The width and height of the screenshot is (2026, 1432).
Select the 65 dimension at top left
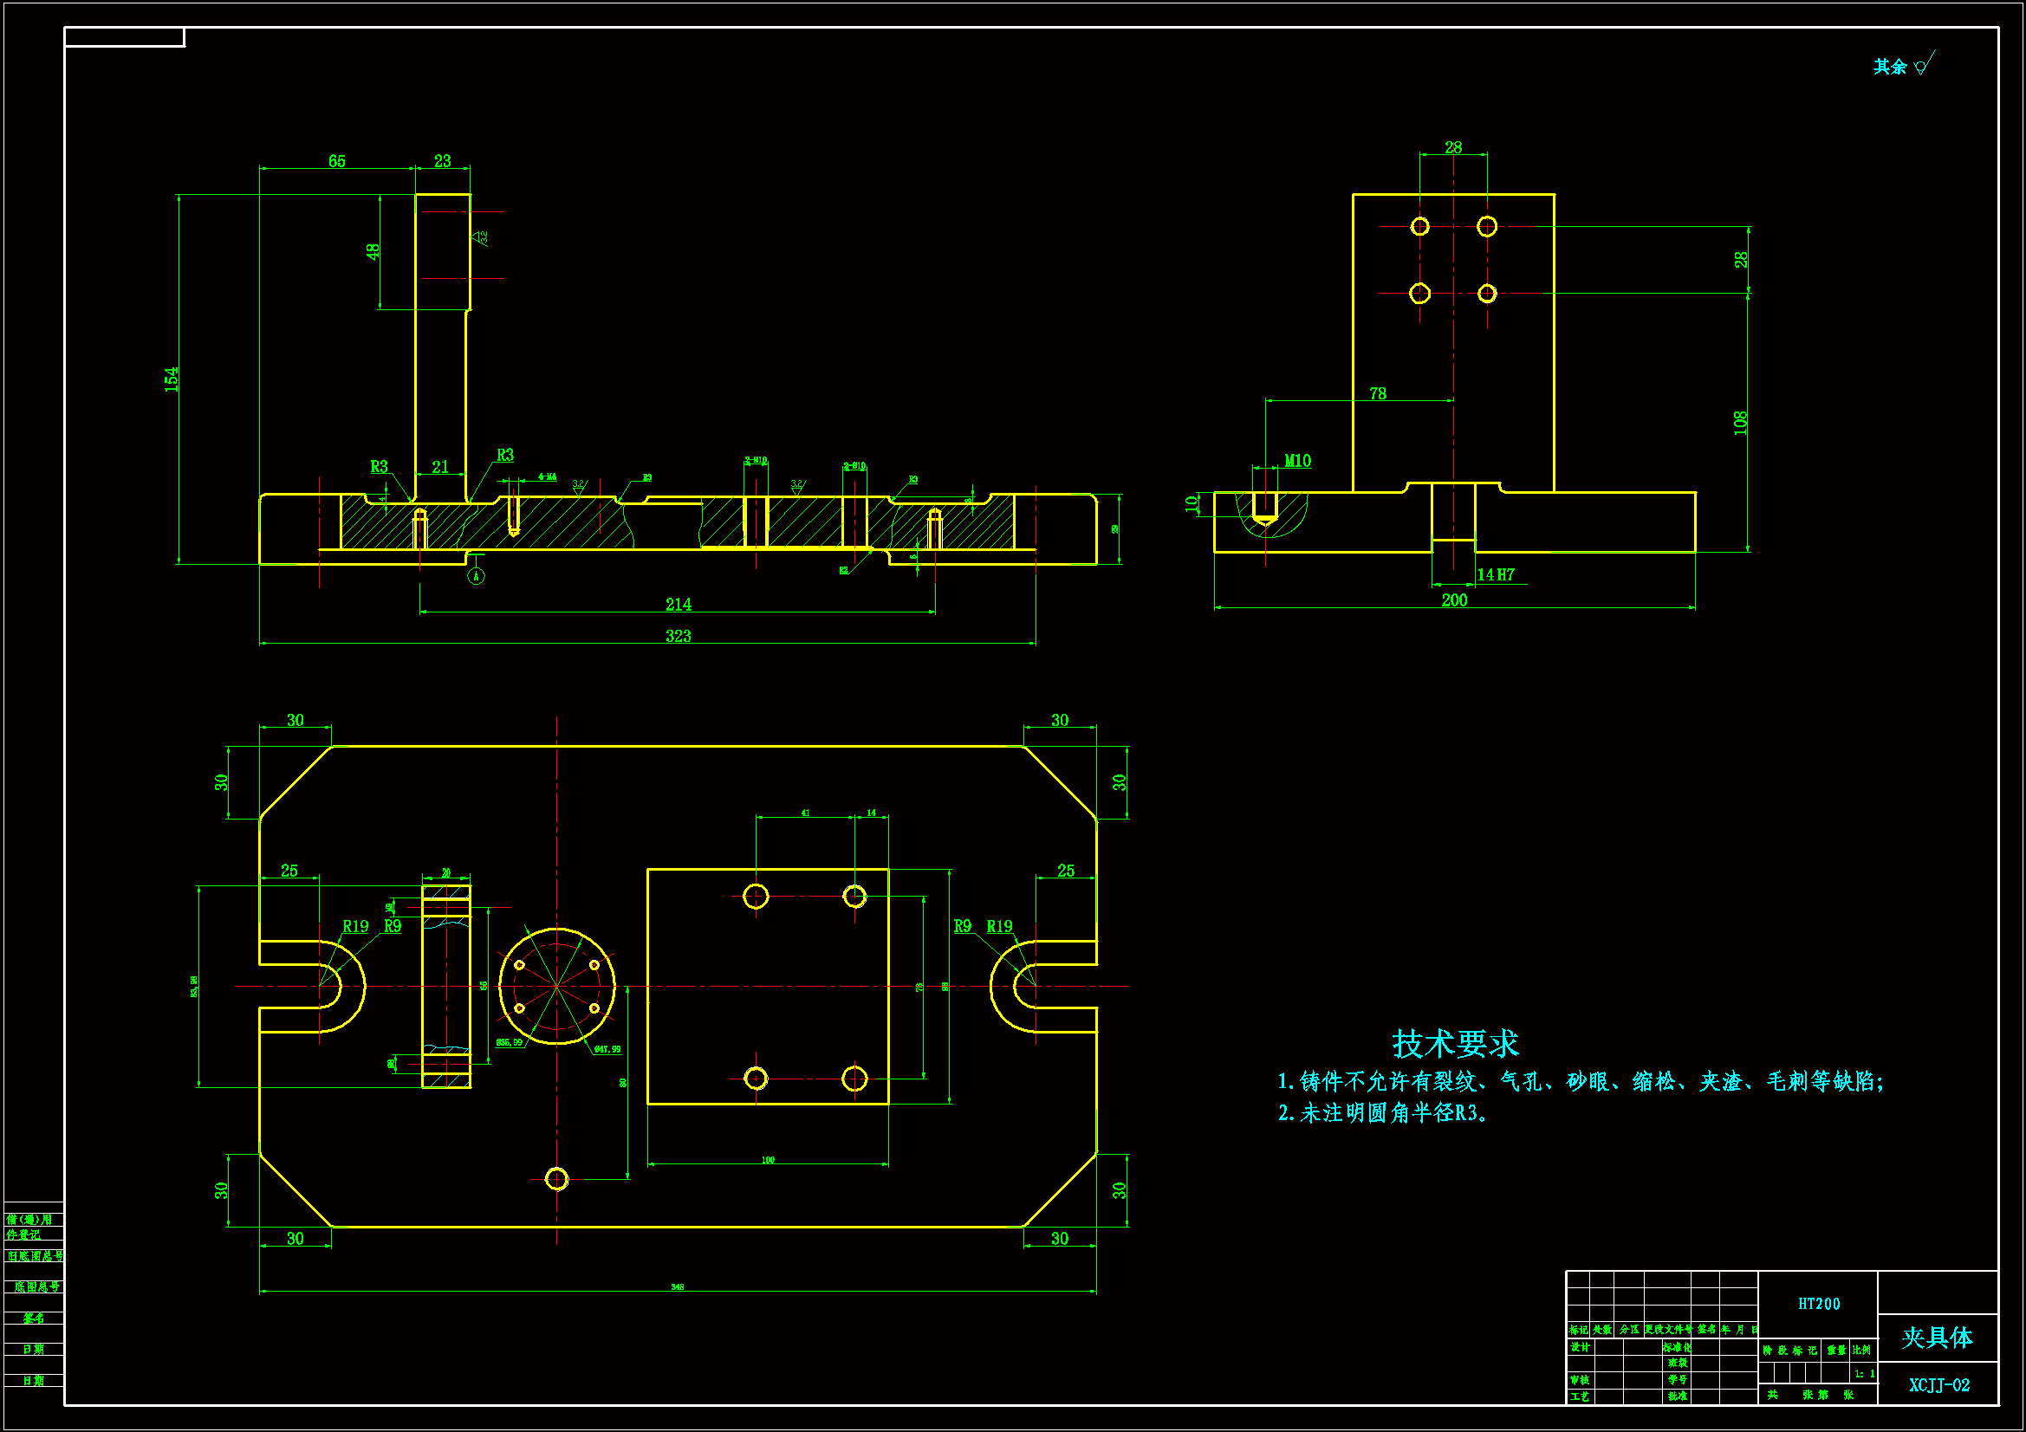click(337, 160)
